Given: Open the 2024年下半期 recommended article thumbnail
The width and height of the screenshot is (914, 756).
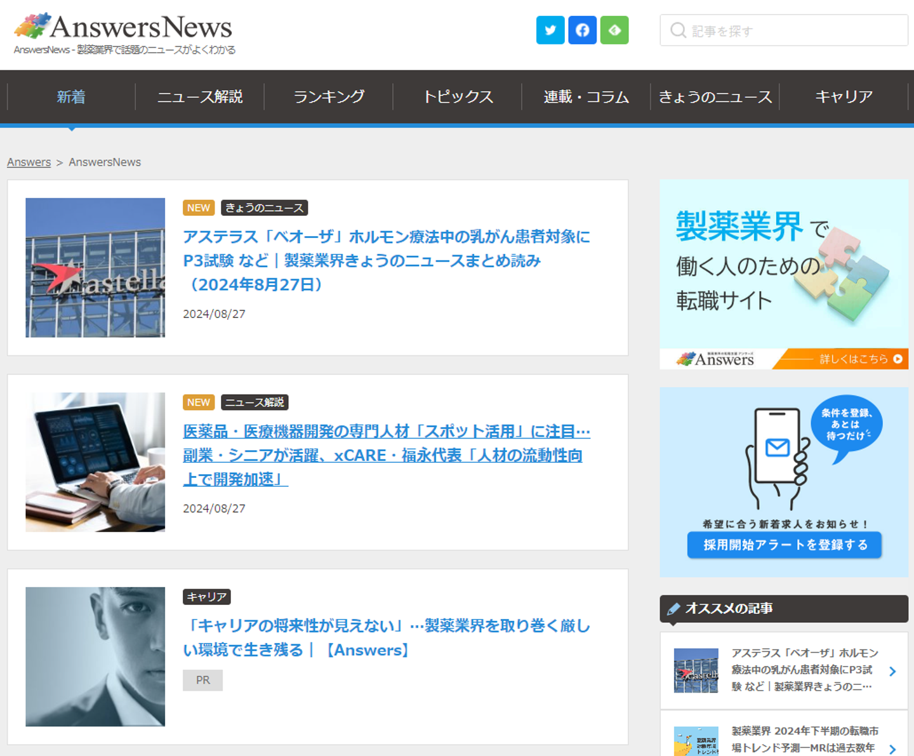Looking at the screenshot, I should tap(696, 741).
